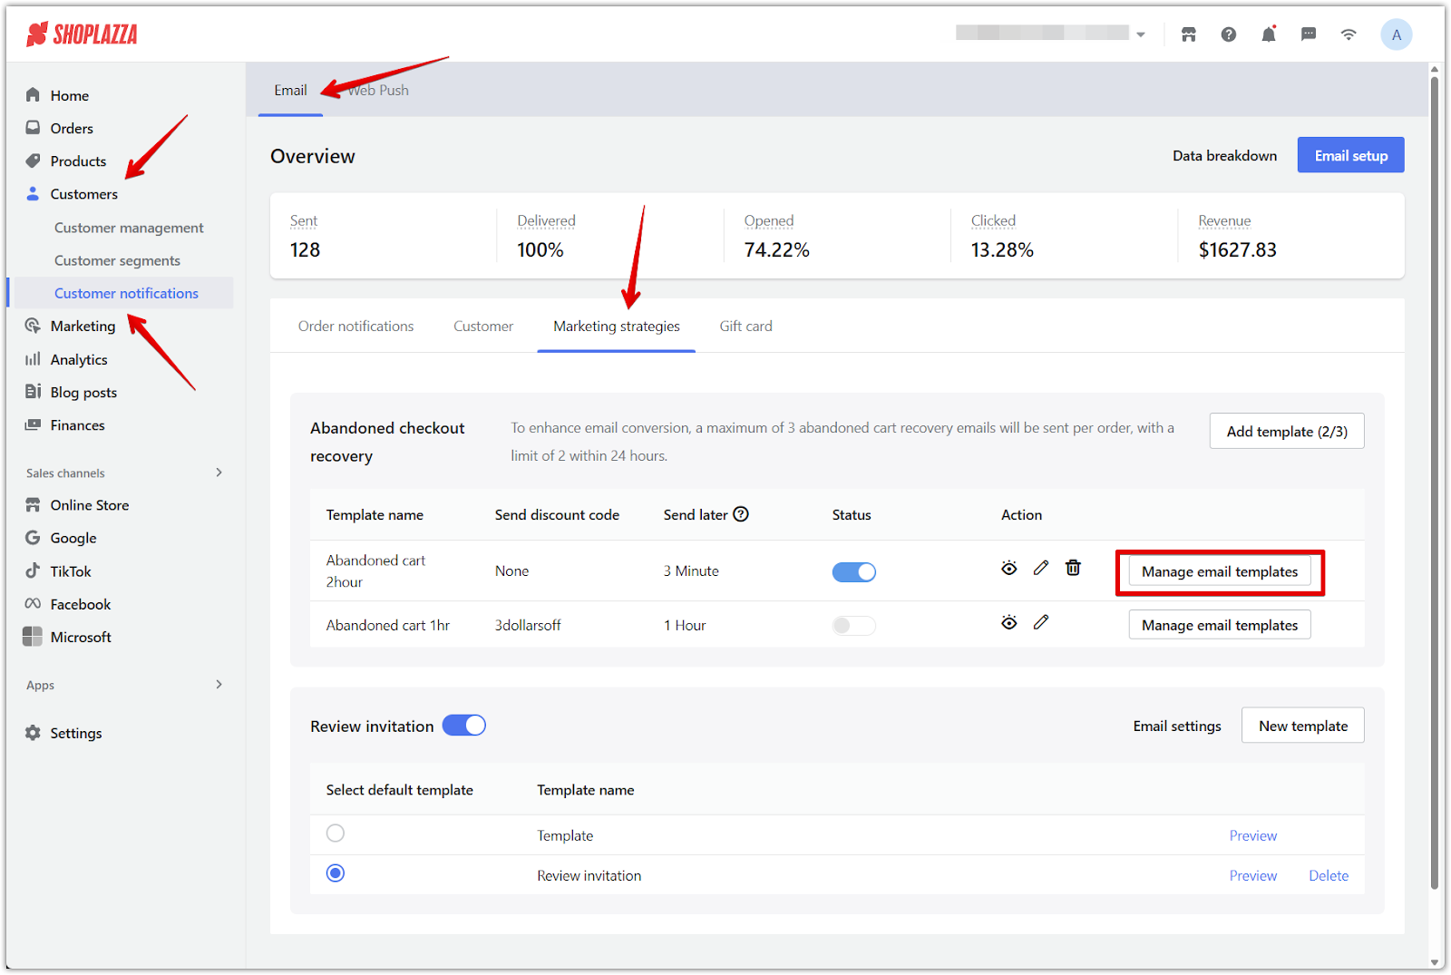Open the notifications bell icon
Screen dimensions: 1451x975
[1268, 34]
